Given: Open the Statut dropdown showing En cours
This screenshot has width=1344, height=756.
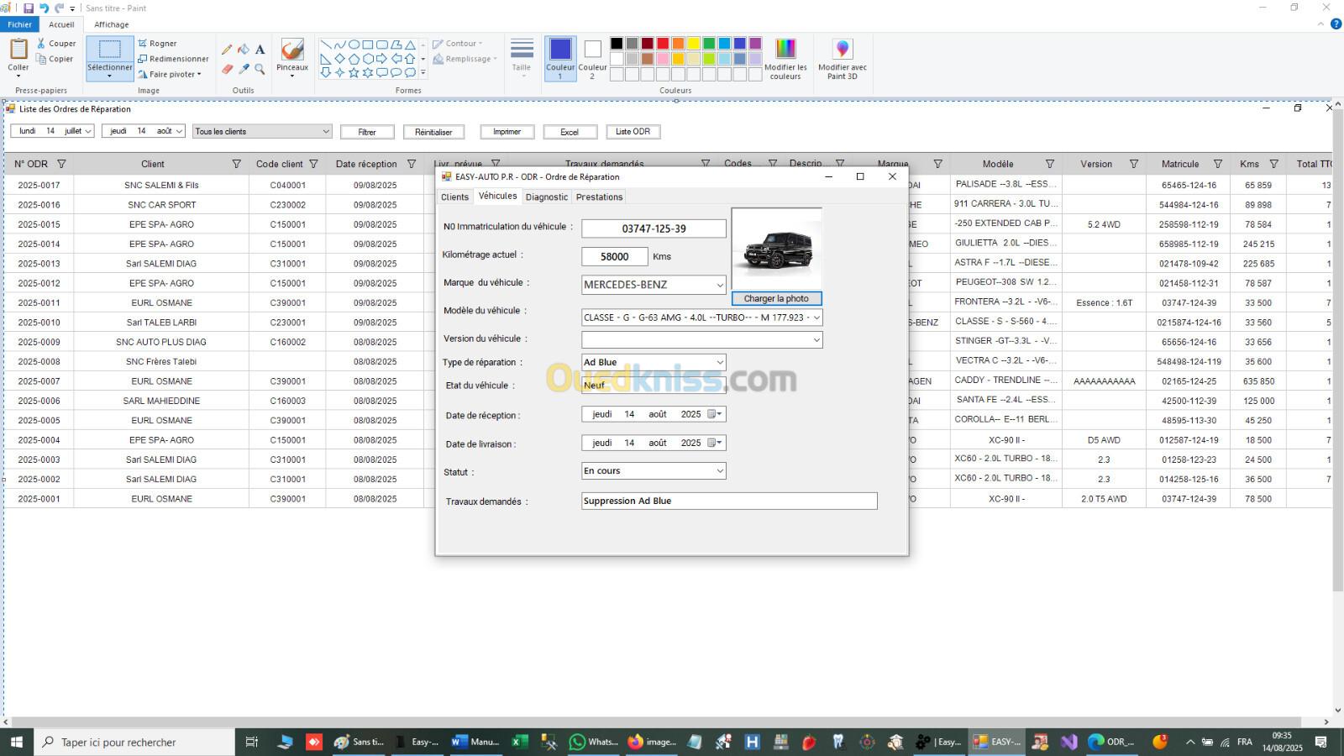Looking at the screenshot, I should [719, 471].
